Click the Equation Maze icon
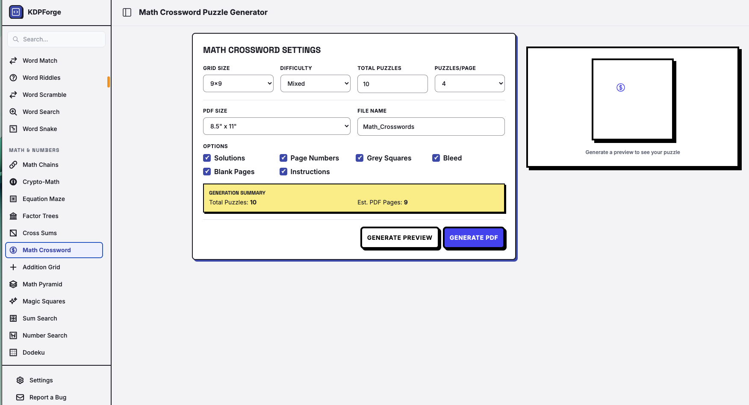 tap(13, 199)
